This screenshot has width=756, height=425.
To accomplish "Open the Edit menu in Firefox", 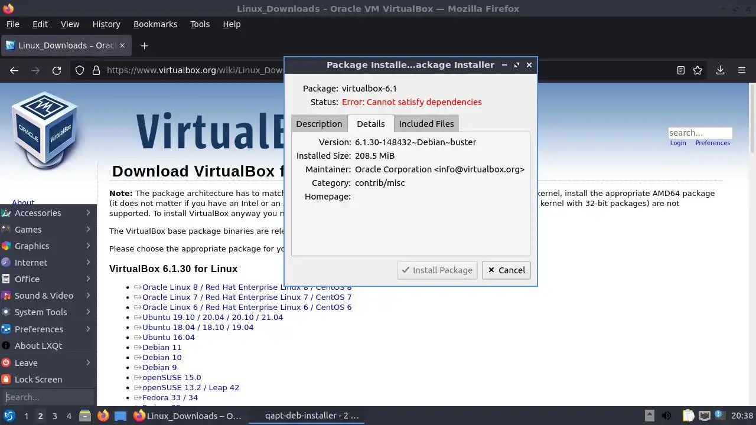I will coord(40,24).
